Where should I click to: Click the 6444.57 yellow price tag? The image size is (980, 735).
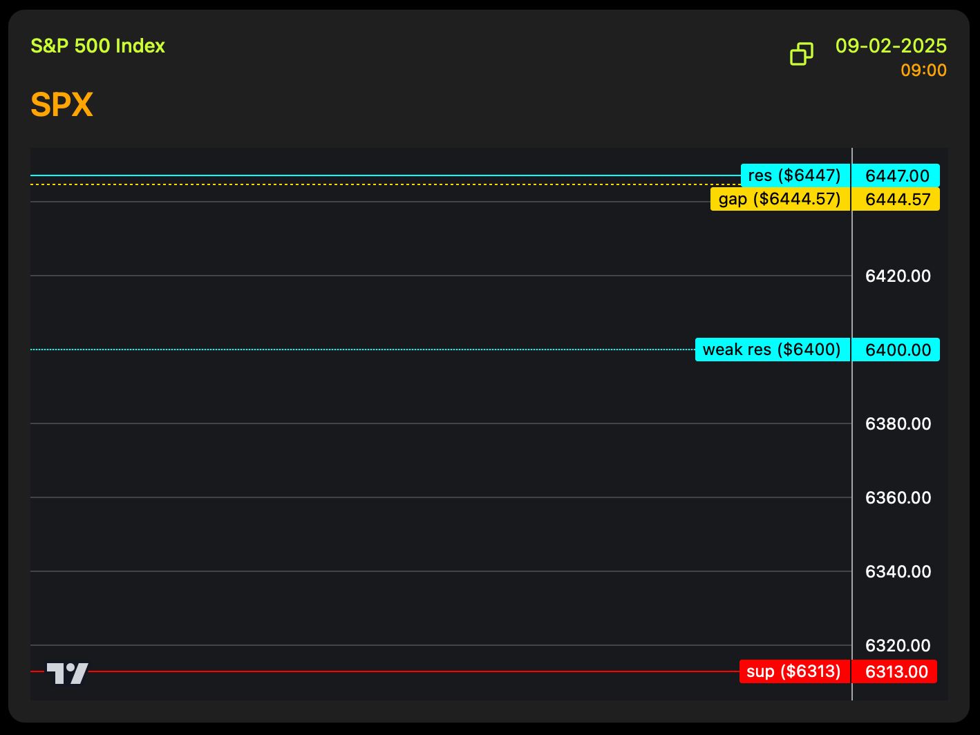click(x=896, y=199)
